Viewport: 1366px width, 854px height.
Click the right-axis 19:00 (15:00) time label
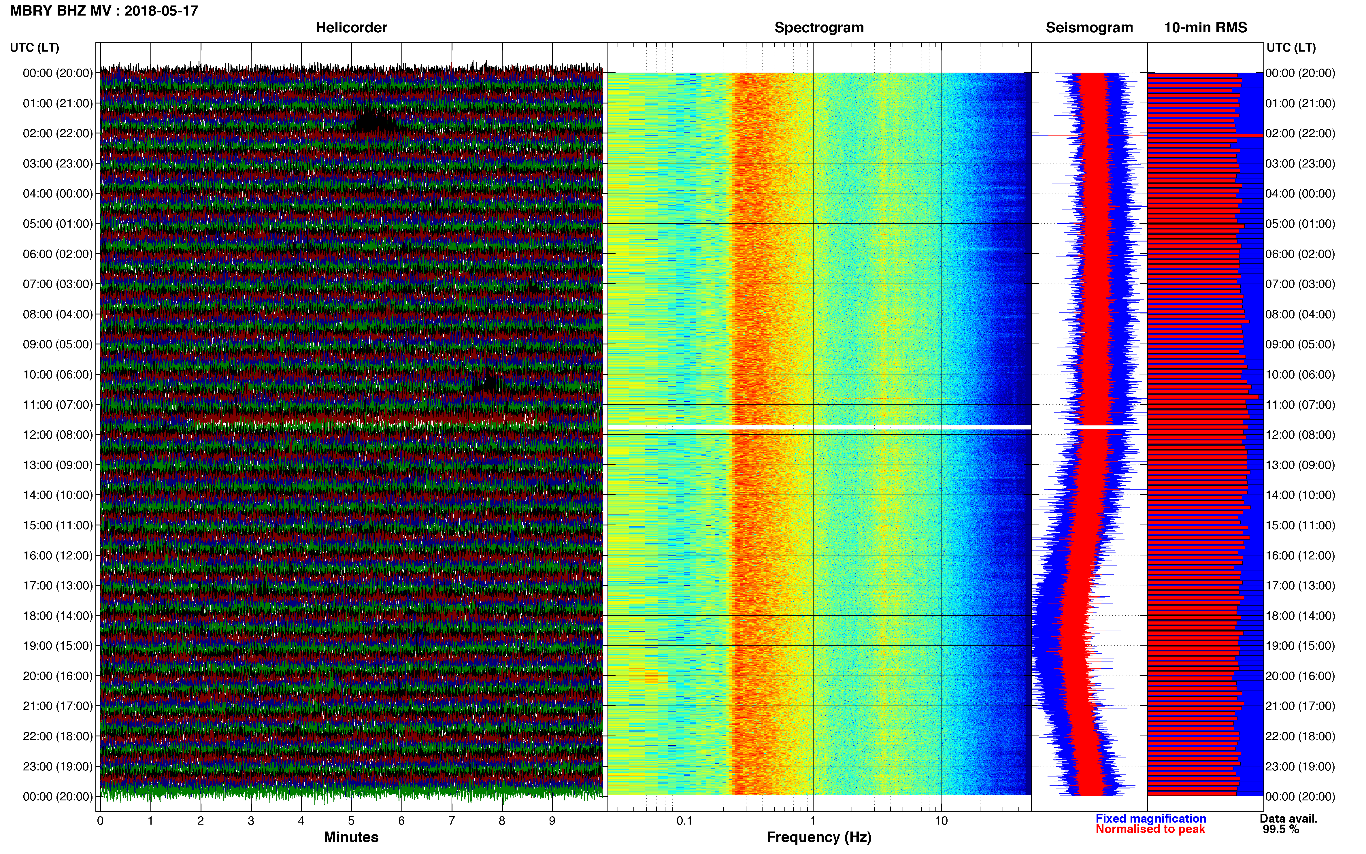pos(1301,646)
